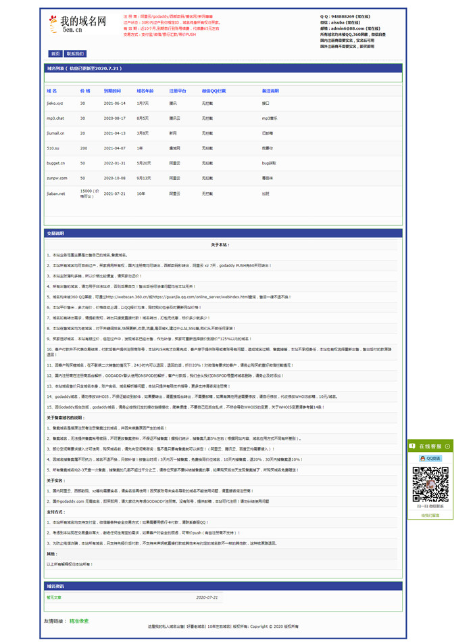Click the 5em.cn site logo
Screen dimensions: 473x642
click(x=77, y=24)
